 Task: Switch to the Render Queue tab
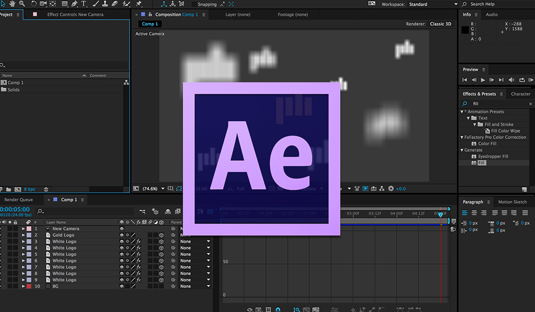(19, 200)
